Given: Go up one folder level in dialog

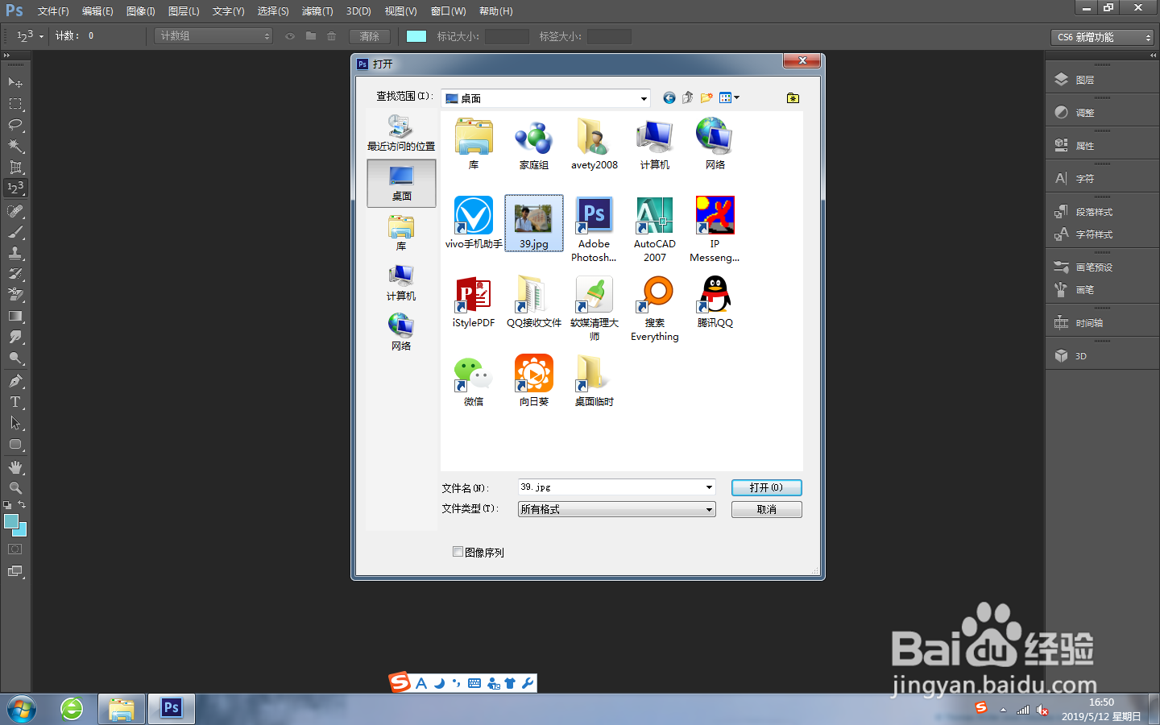Looking at the screenshot, I should (687, 97).
